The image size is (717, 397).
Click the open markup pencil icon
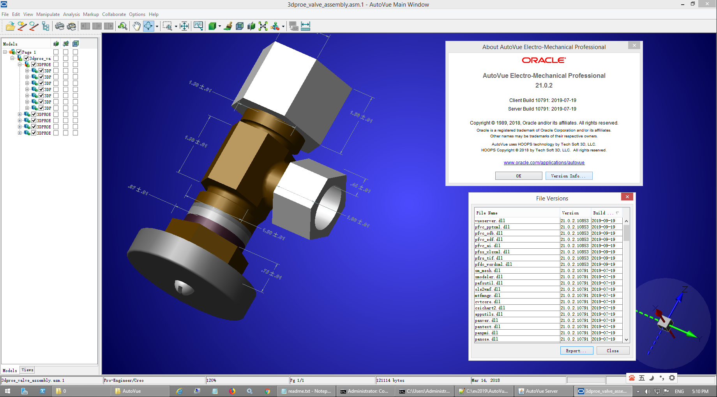click(34, 26)
